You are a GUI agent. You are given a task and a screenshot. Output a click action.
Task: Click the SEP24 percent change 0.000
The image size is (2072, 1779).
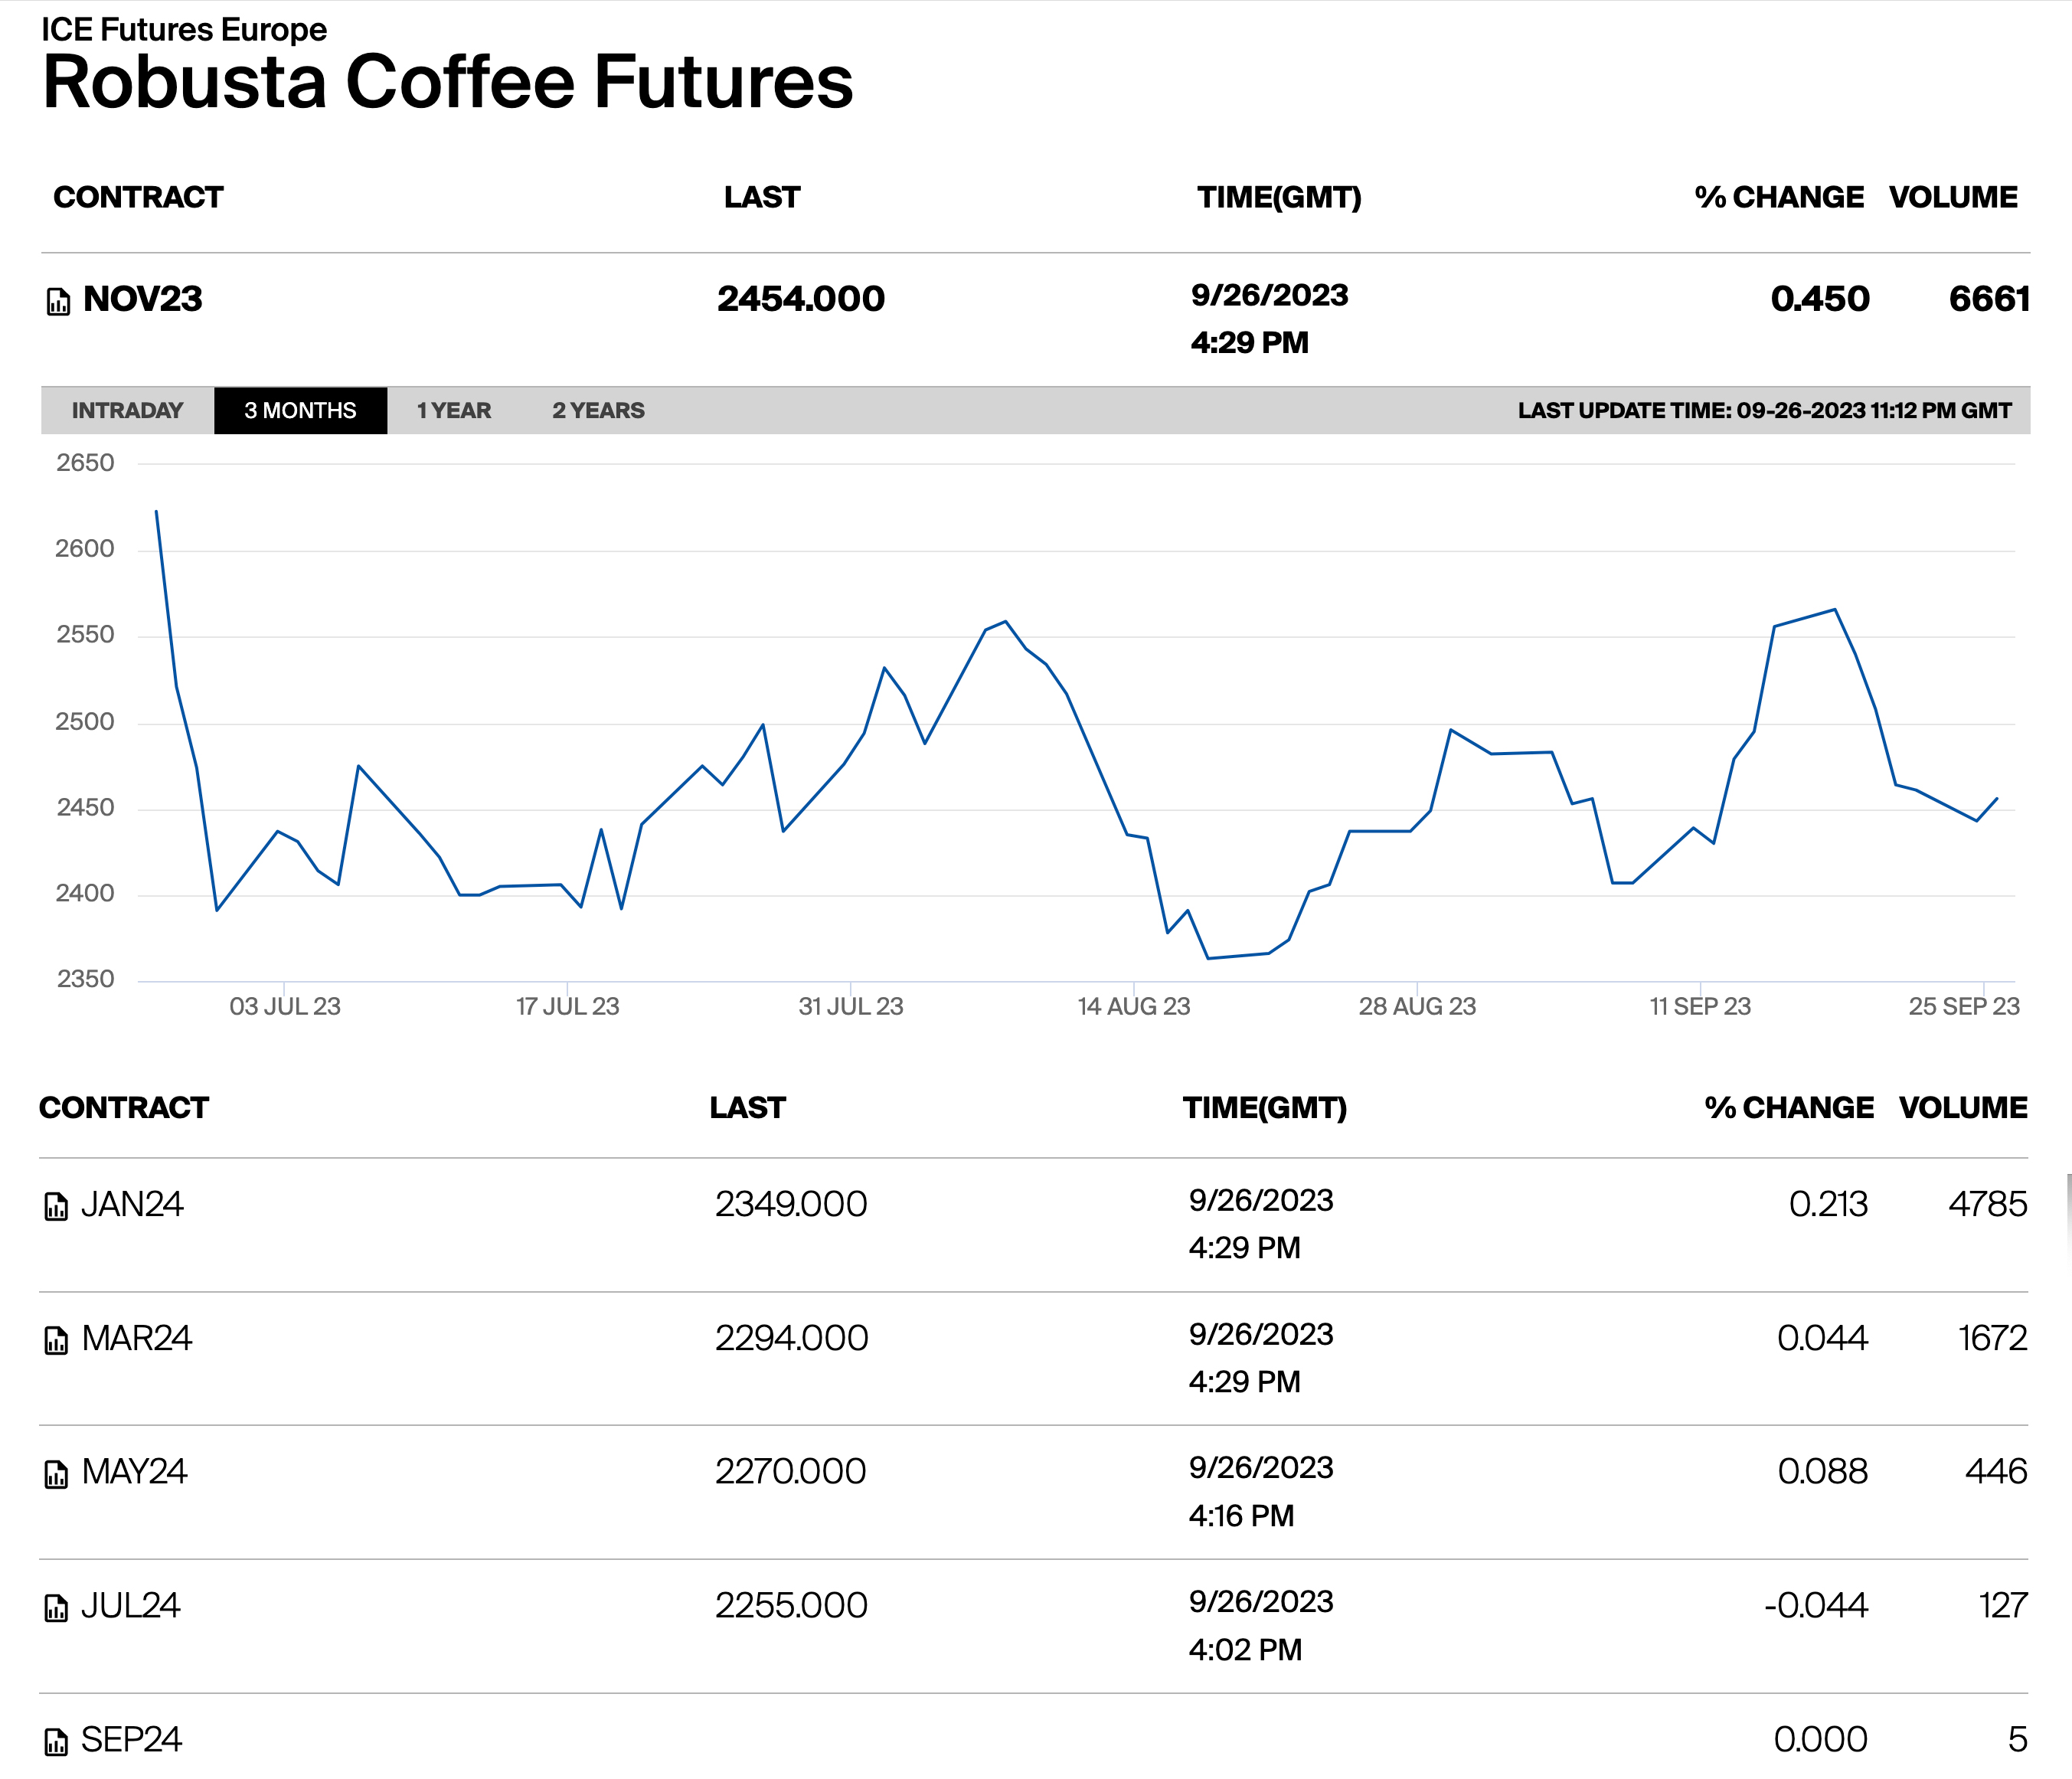coord(1820,1740)
